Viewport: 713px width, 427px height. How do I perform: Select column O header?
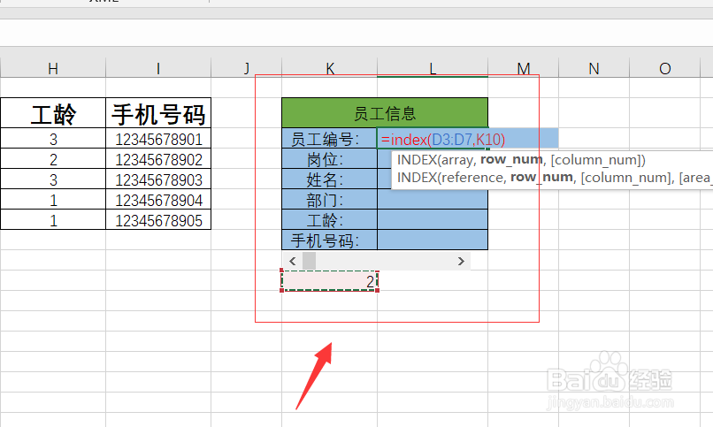point(664,68)
